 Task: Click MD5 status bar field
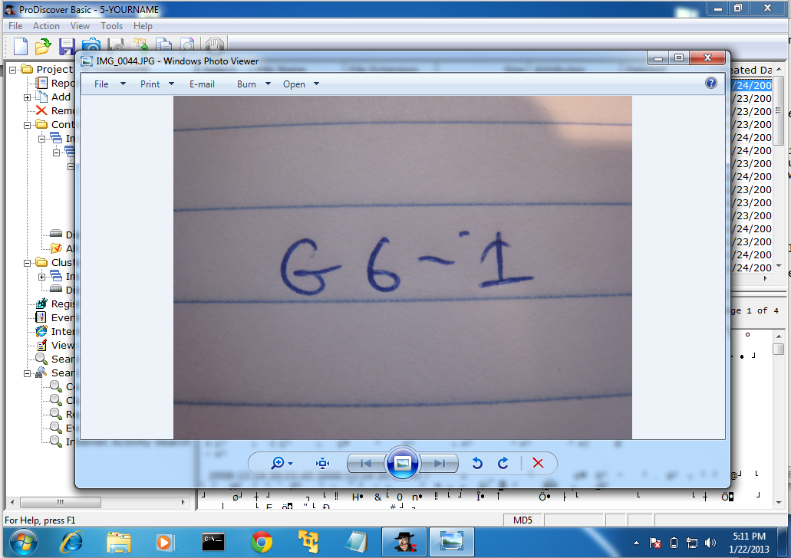tap(522, 520)
